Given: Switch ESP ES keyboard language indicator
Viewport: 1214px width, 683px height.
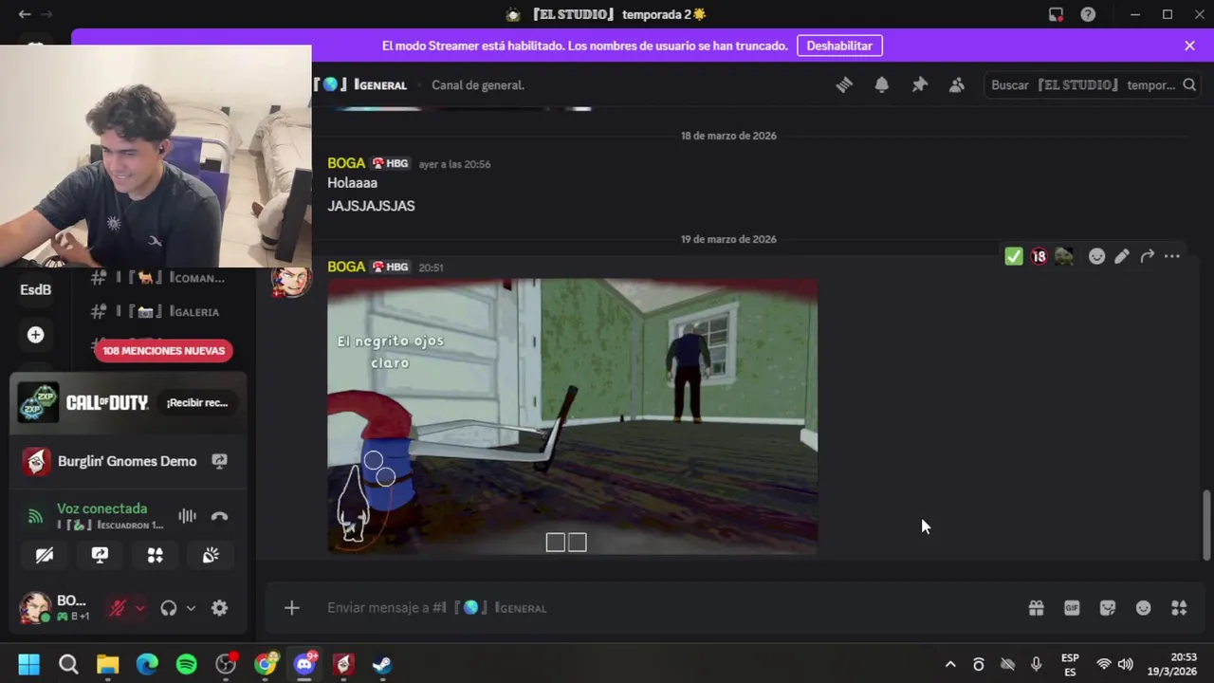Looking at the screenshot, I should tap(1070, 664).
